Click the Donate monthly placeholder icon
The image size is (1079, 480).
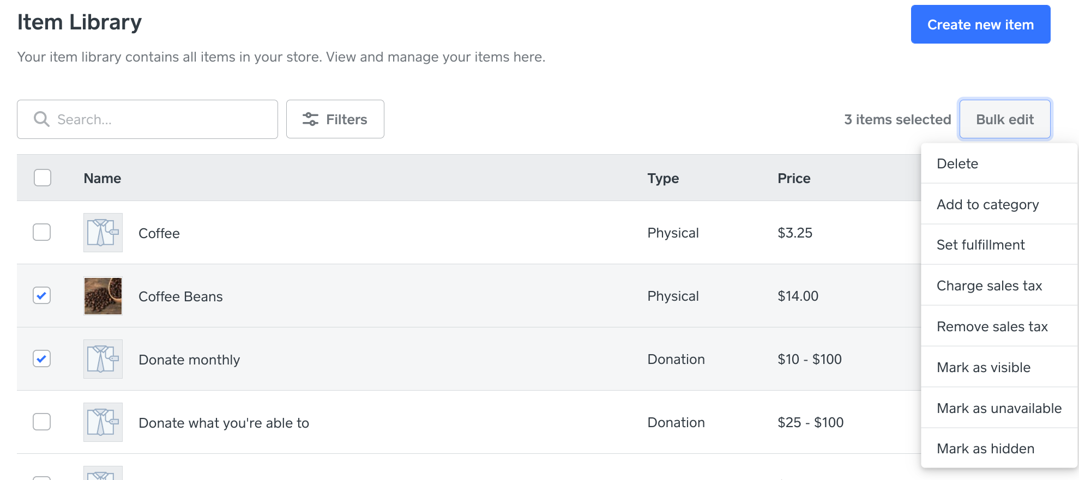click(103, 359)
